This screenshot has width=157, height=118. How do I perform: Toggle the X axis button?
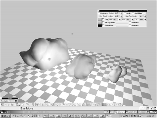click(x=148, y=108)
